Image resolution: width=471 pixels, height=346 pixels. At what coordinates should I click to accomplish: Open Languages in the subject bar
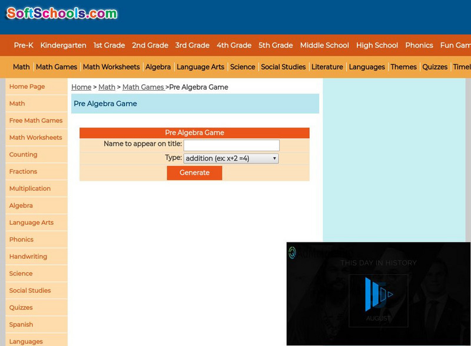click(367, 66)
